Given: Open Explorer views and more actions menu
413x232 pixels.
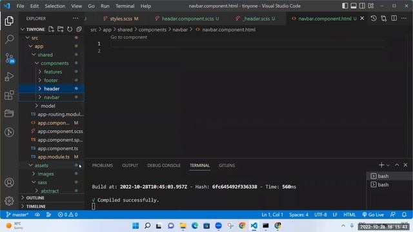Looking at the screenshot, I should tap(76, 18).
